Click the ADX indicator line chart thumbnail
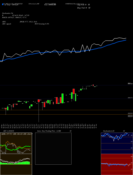Screen dimensions: 133x175 tap(16, 143)
